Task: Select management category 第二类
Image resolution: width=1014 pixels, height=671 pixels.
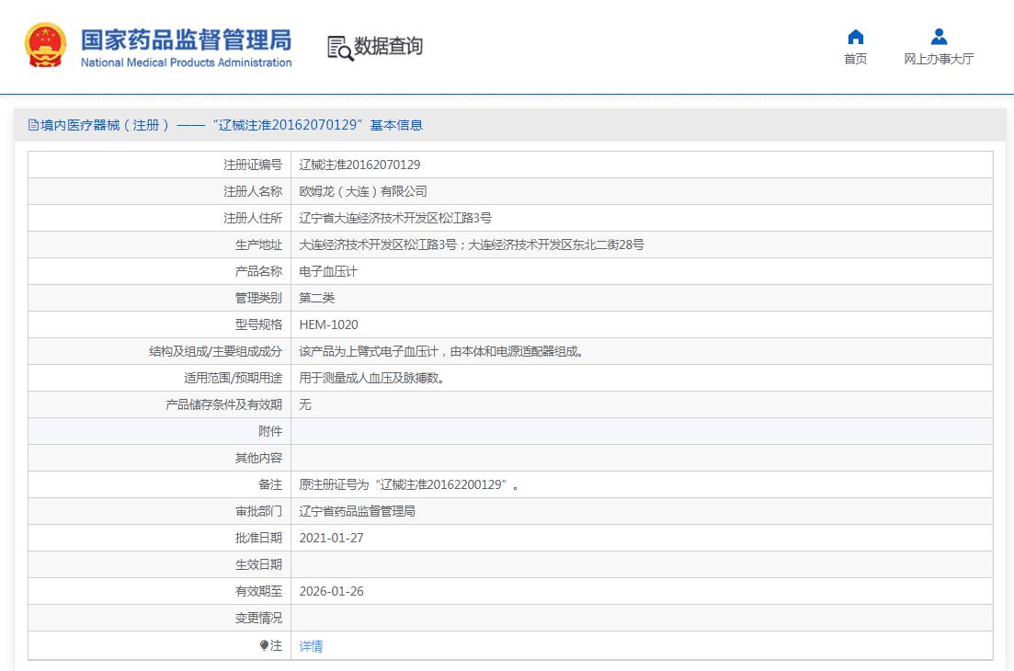Action: [x=317, y=298]
